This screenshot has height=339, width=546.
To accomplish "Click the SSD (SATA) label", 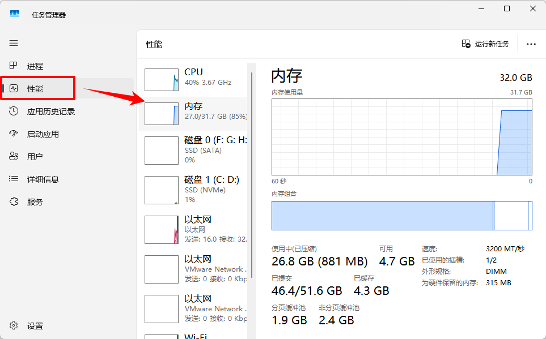I will point(203,150).
